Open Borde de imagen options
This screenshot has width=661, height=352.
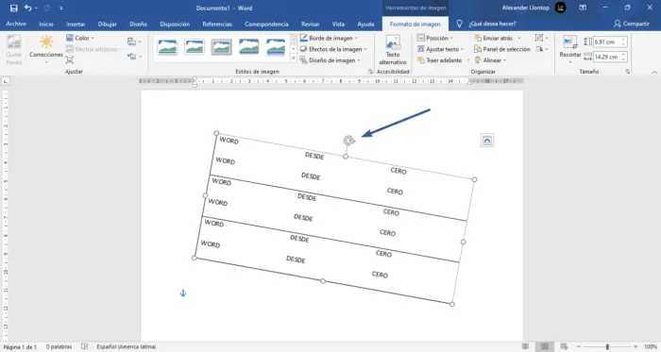pos(329,38)
